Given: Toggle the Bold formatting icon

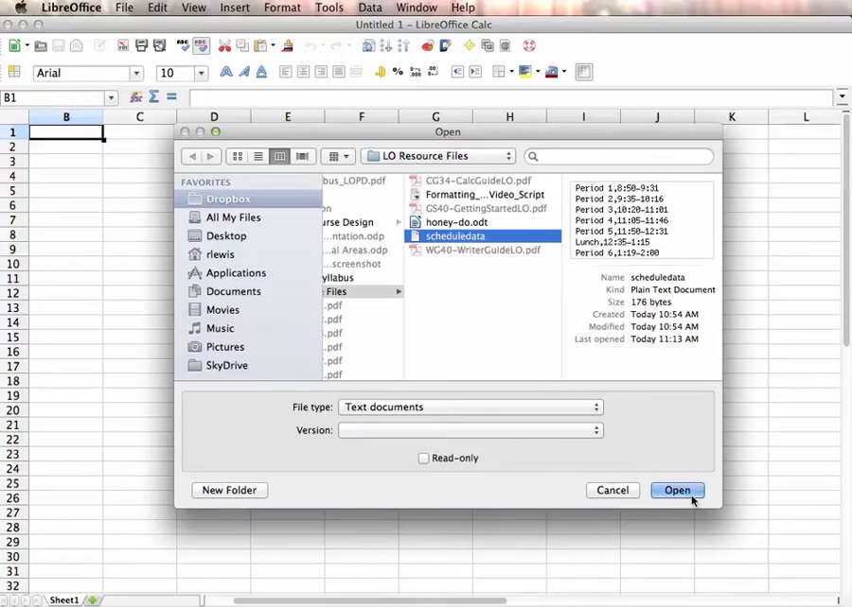Looking at the screenshot, I should pos(226,72).
